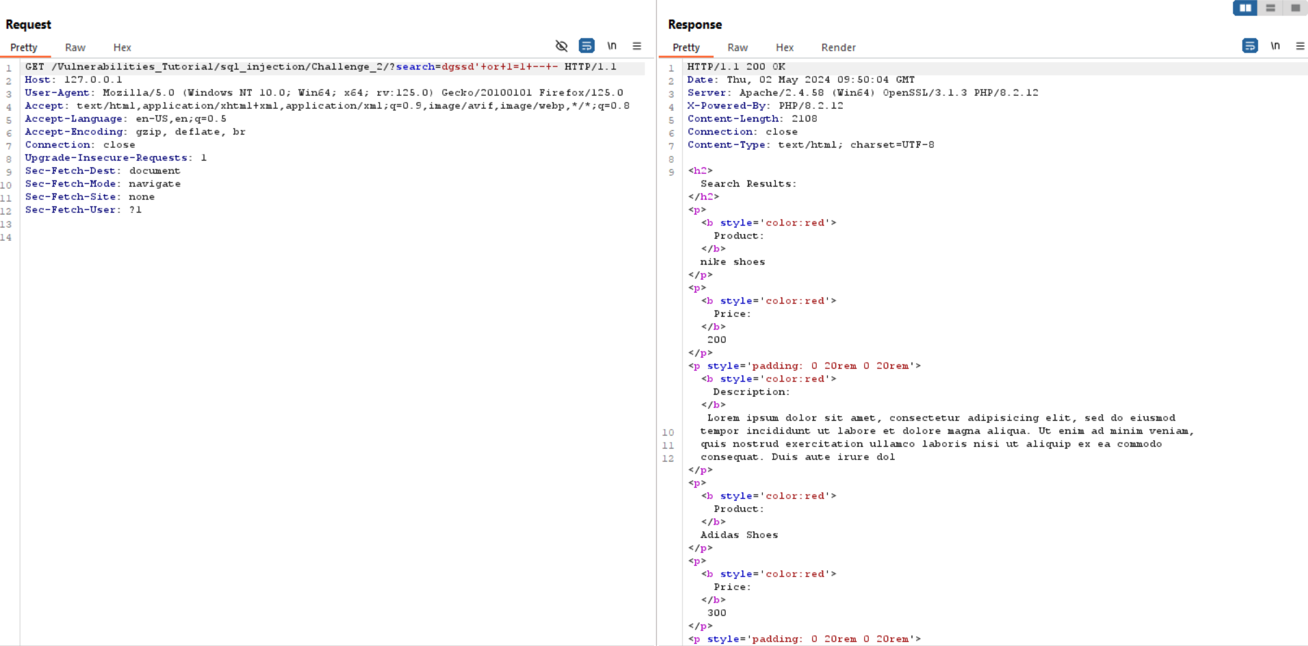
Task: Click the Content-Type header in Response
Action: [811, 145]
